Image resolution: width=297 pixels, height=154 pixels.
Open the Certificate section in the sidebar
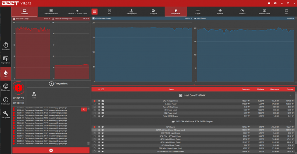(x=6, y=60)
